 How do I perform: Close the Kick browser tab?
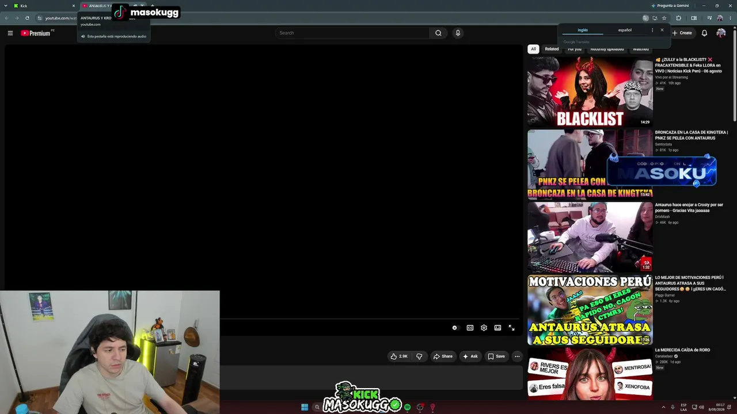(74, 6)
